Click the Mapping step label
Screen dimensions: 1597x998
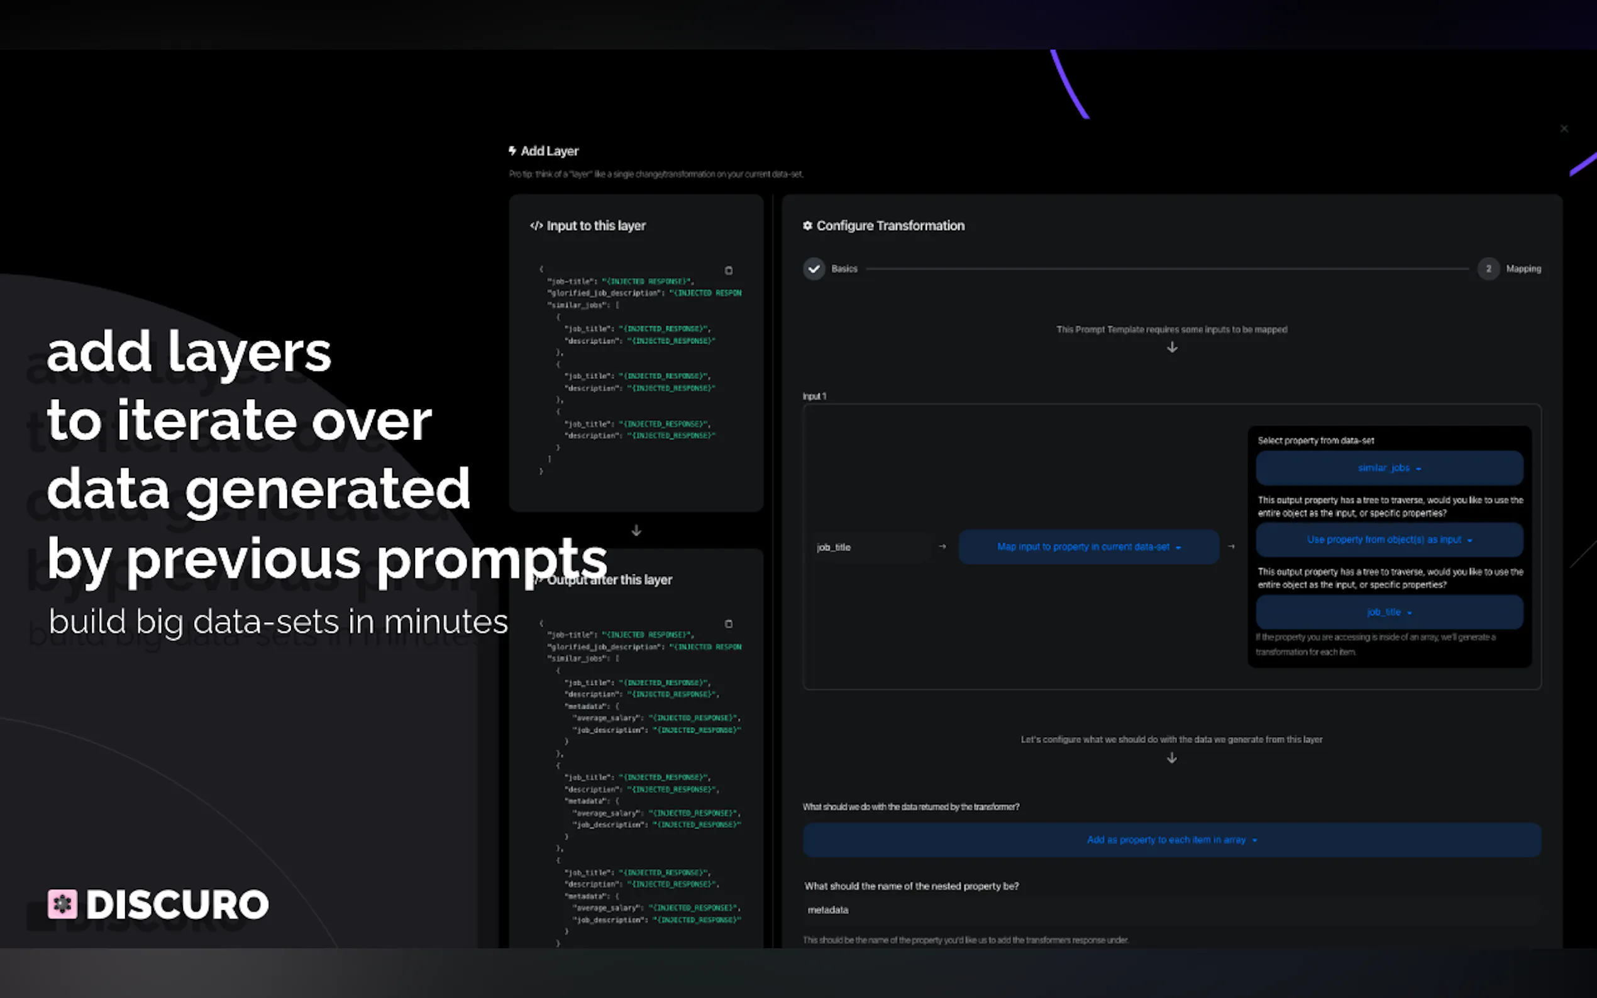(1523, 268)
